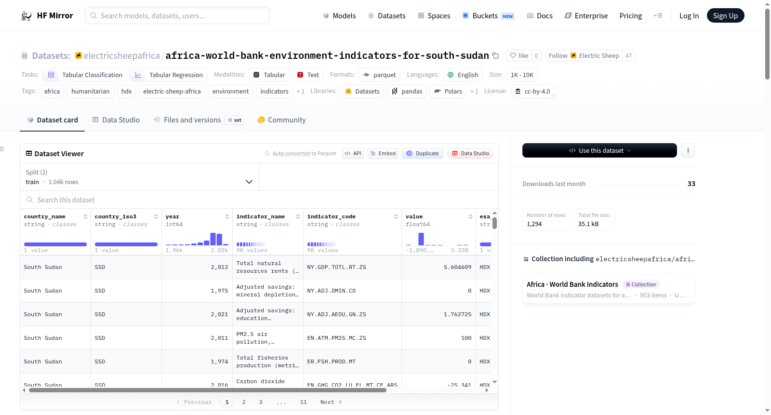Click the Log In link

(689, 16)
